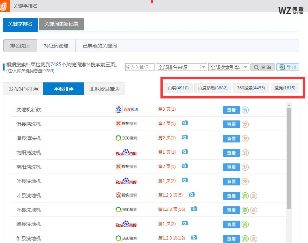308x243 pixels.
Task: Click the Baidu icon next to 南阳清洗机
Action: [126, 153]
